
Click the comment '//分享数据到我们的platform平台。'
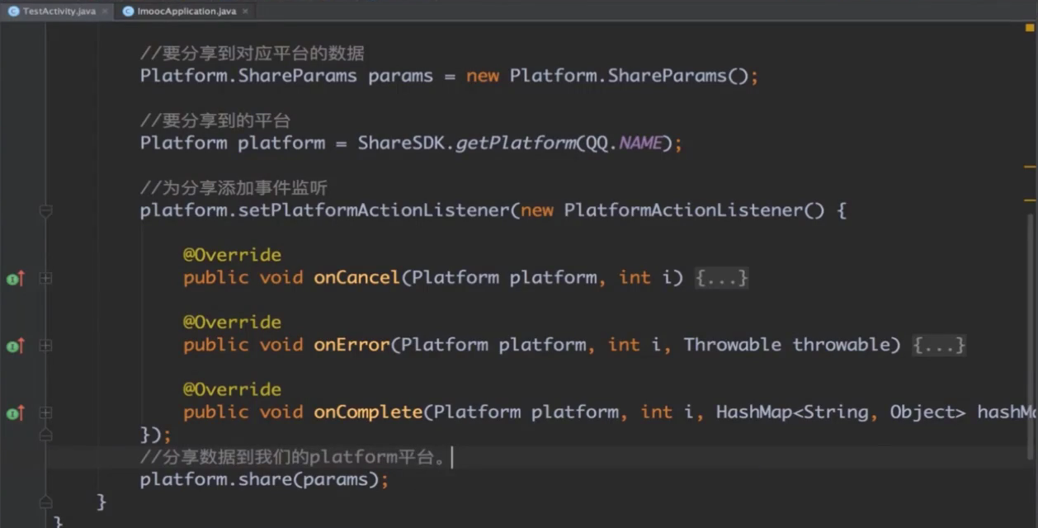pyautogui.click(x=293, y=457)
